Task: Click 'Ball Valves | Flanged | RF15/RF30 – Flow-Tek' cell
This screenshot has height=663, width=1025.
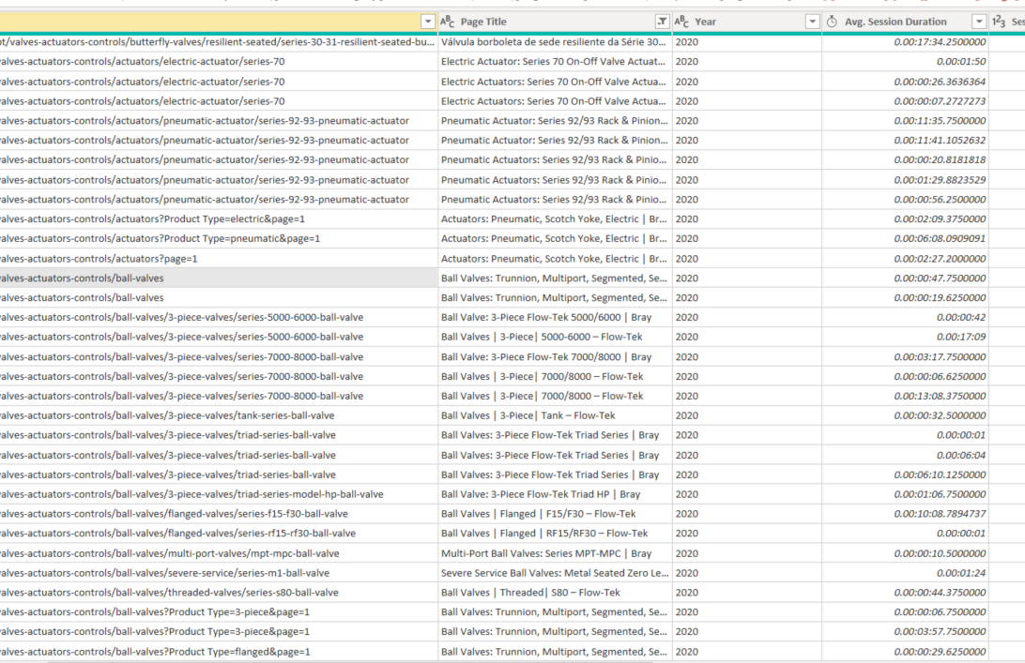Action: pyautogui.click(x=555, y=534)
